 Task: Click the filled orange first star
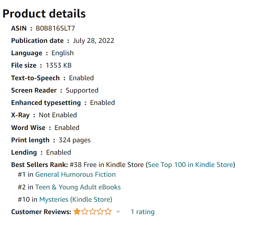tap(77, 212)
